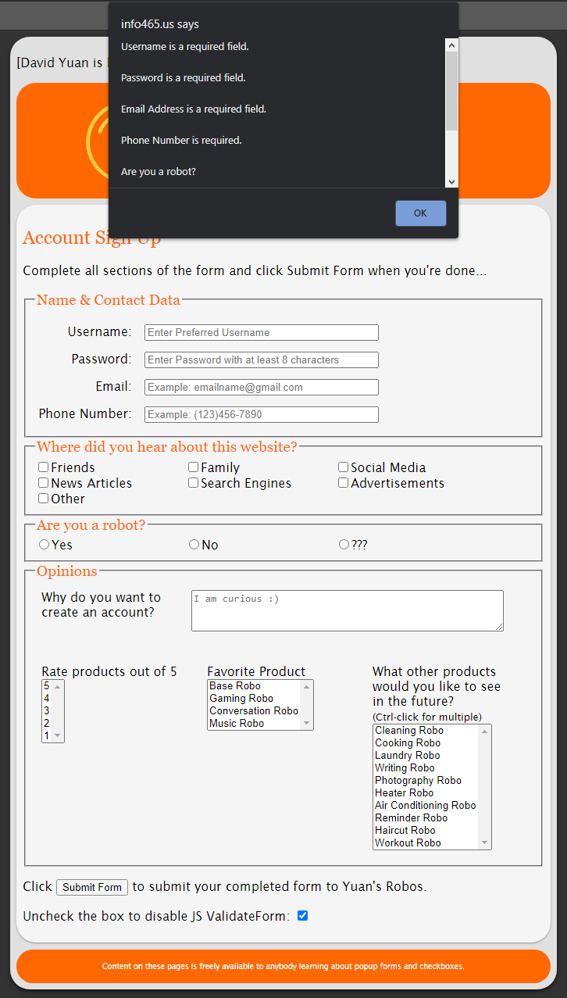Viewport: 567px width, 998px height.
Task: Focus the Password input field
Action: click(x=262, y=359)
